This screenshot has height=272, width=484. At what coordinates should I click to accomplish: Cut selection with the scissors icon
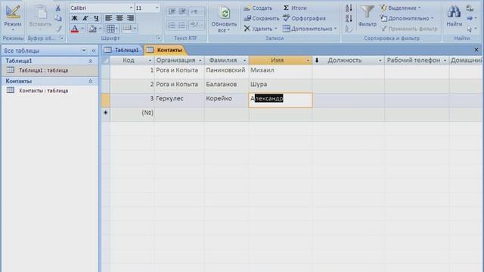[x=58, y=8]
